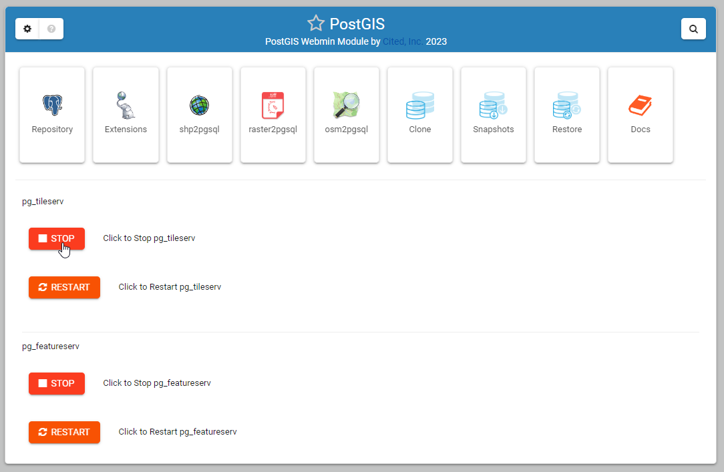
Task: Click the pg_tileserv section heading
Action: pos(43,201)
